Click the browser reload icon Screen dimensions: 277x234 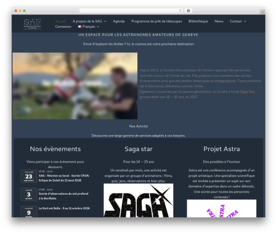(x=180, y=11)
